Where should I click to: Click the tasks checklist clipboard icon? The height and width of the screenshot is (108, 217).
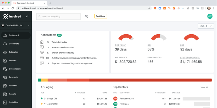42,42
